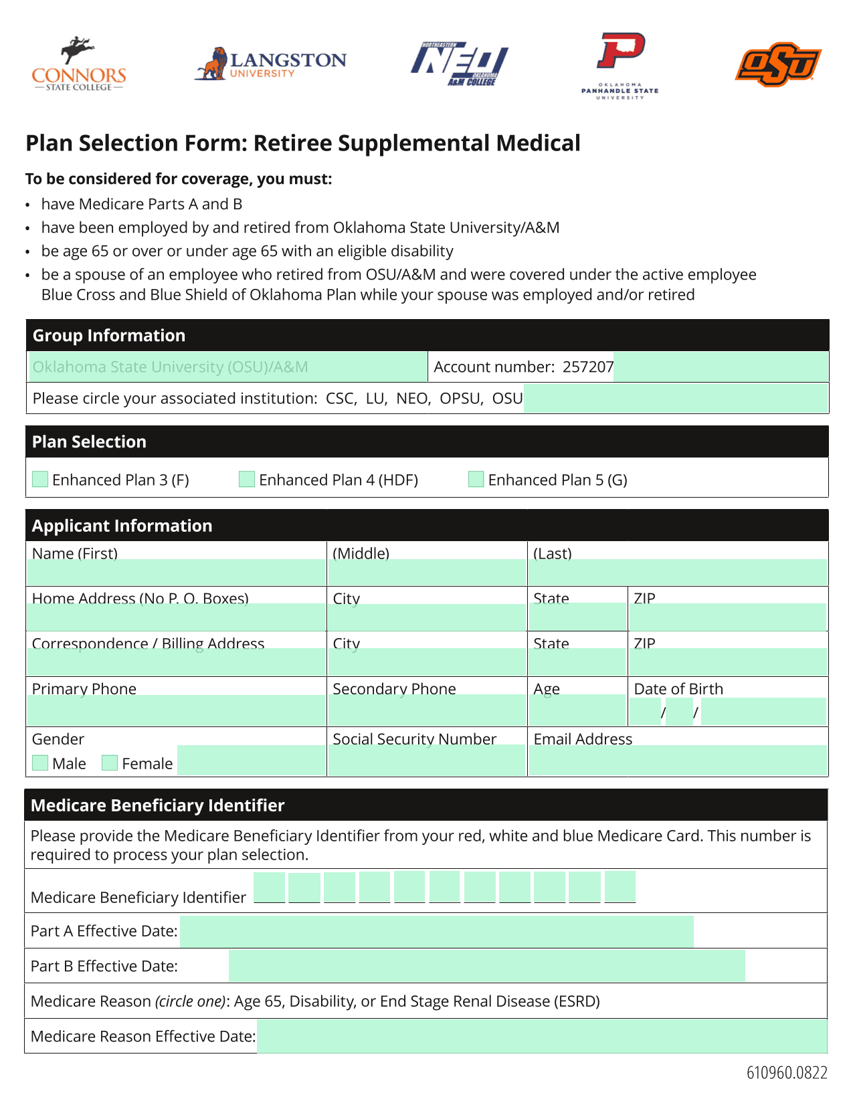
Task: Click the orange OSU logo
Action: (778, 65)
